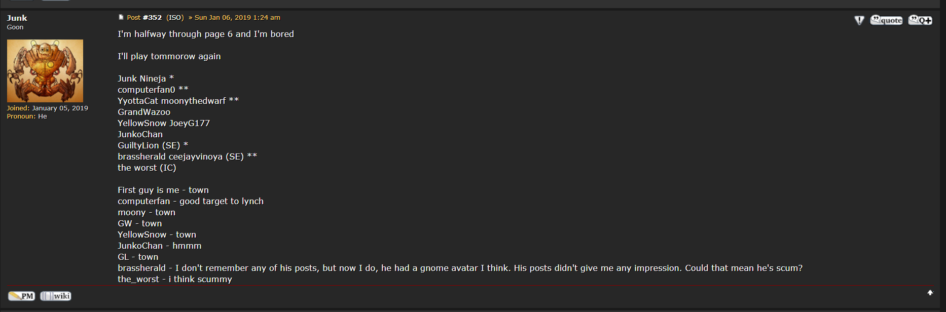Open the Post #352 permalink
The width and height of the screenshot is (946, 312).
(x=144, y=17)
